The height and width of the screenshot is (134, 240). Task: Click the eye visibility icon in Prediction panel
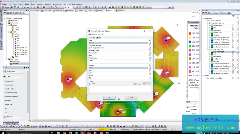[233, 16]
